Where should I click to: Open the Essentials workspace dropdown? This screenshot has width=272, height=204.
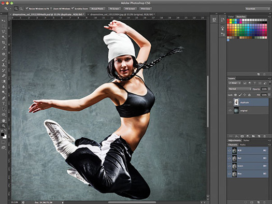[257, 9]
